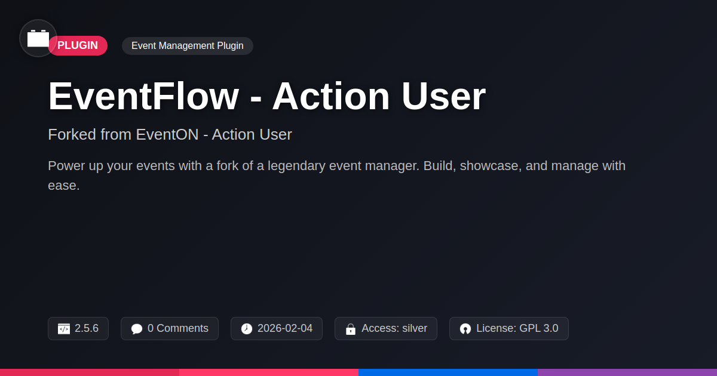Click the Access: silver badge
Viewport: 717px width, 376px height.
pyautogui.click(x=386, y=329)
